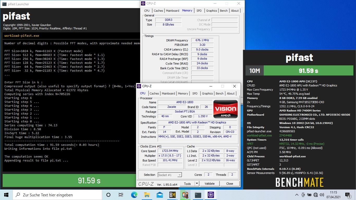
Task: Click CPU-Z icon in Memory window title bar
Action: point(143,3)
